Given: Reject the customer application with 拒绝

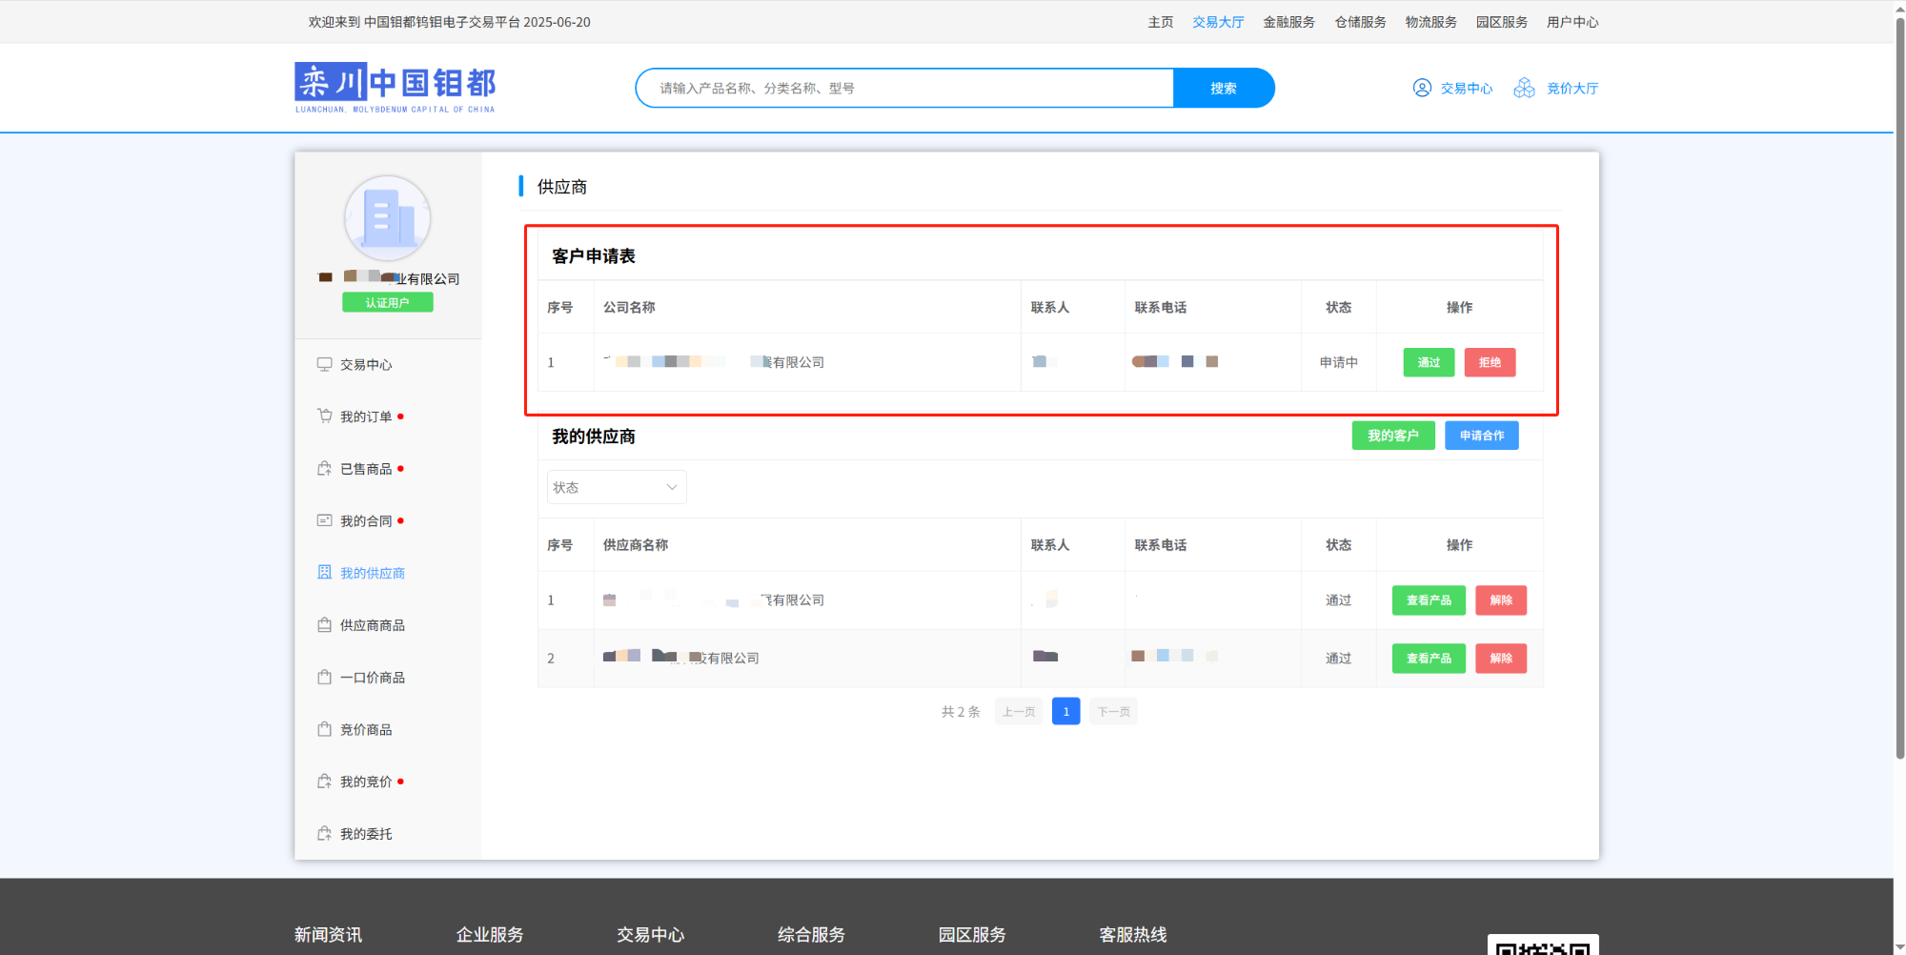Looking at the screenshot, I should [1489, 362].
